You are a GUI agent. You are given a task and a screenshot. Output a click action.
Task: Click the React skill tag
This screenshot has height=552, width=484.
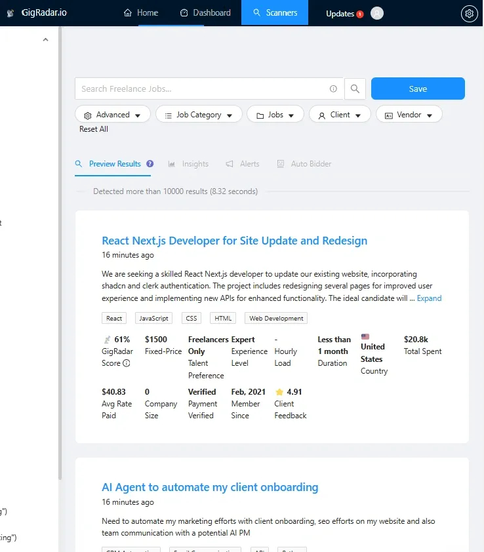point(114,318)
